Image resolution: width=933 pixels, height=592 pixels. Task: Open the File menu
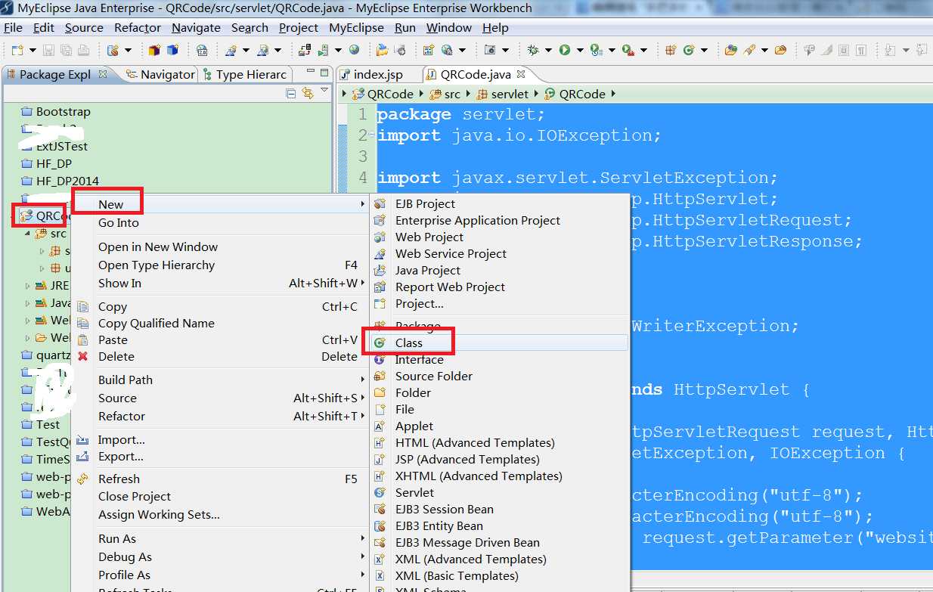click(13, 27)
